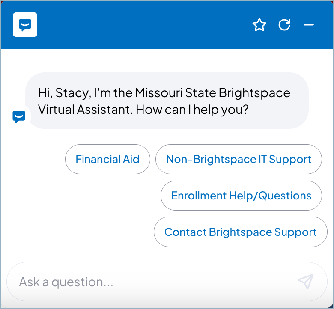
Task: Click the send paper plane icon
Action: (x=306, y=282)
